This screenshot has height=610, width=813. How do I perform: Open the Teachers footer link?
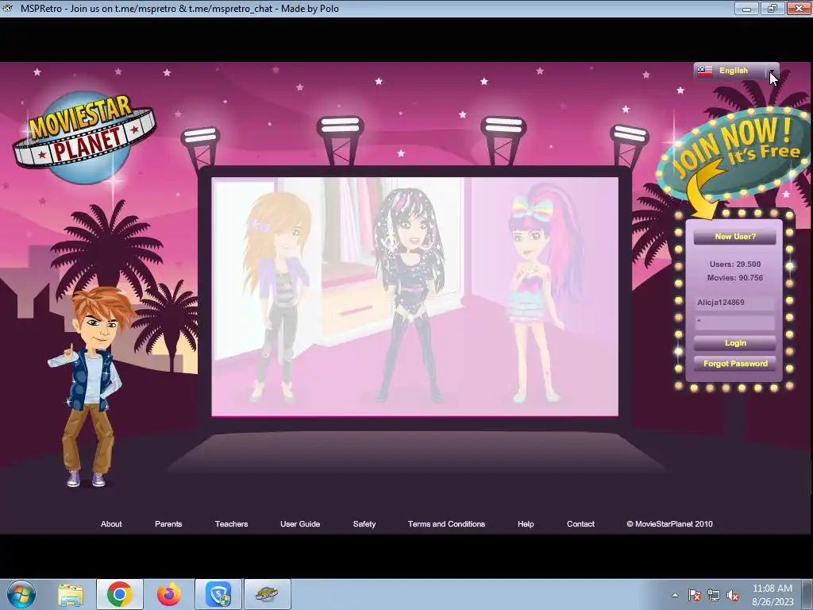coord(231,524)
